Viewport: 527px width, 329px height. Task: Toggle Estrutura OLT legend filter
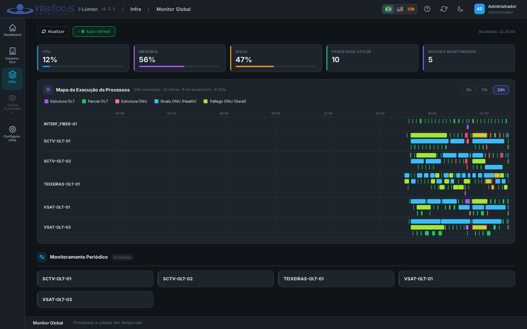(x=60, y=101)
